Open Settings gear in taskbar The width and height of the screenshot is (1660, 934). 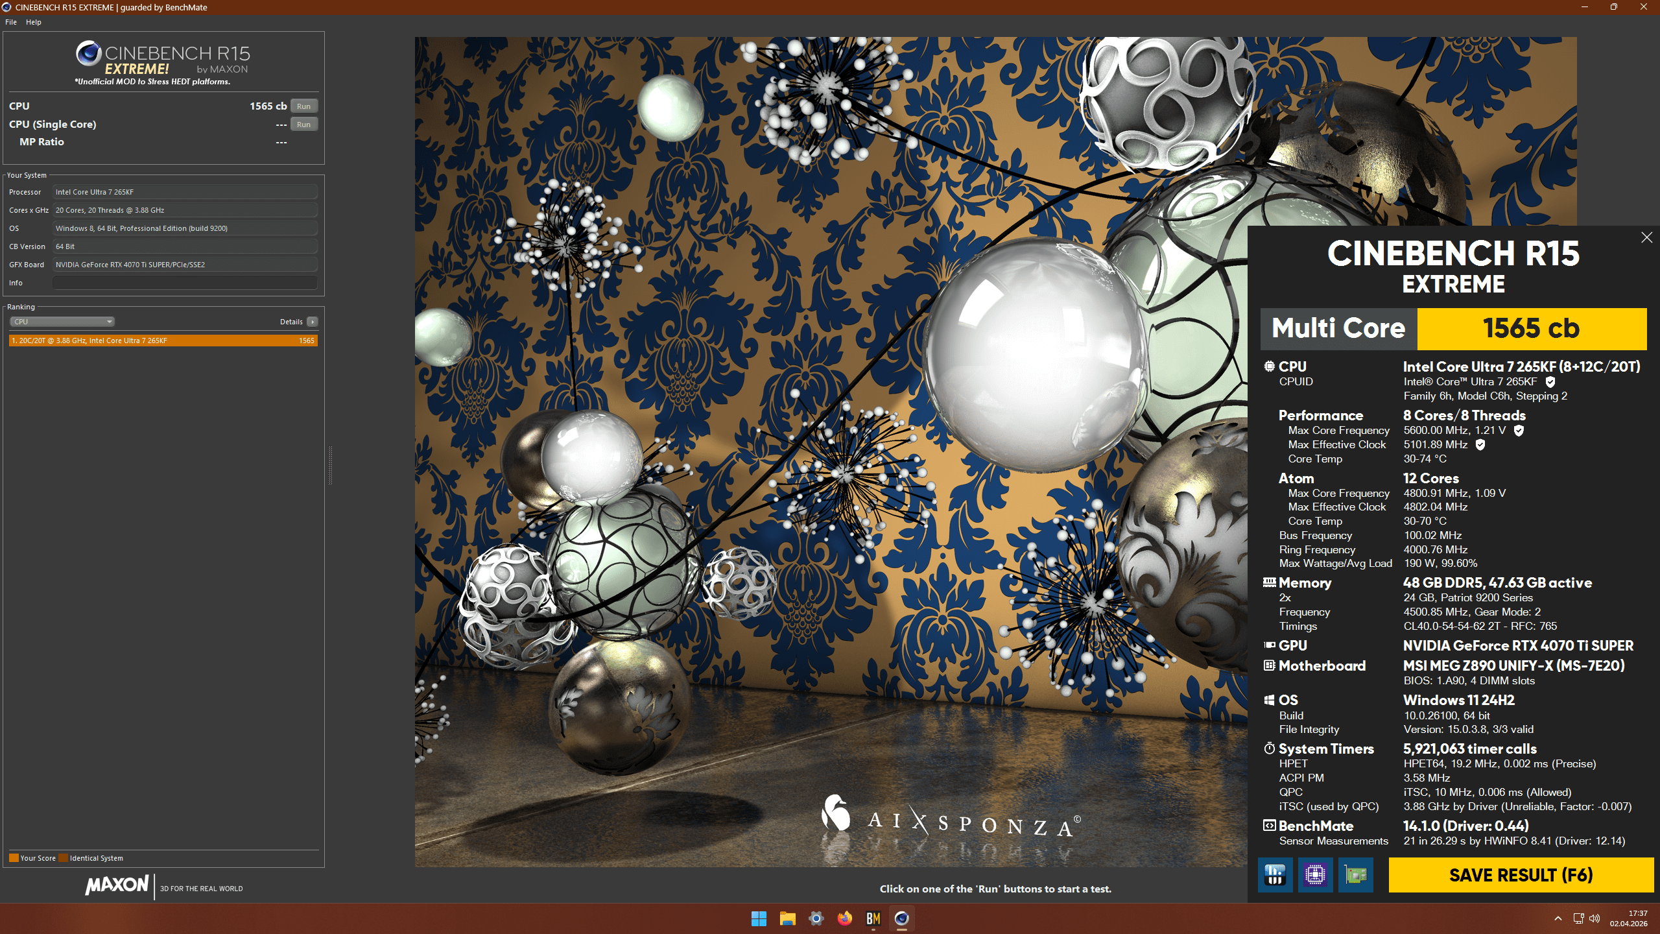[816, 918]
